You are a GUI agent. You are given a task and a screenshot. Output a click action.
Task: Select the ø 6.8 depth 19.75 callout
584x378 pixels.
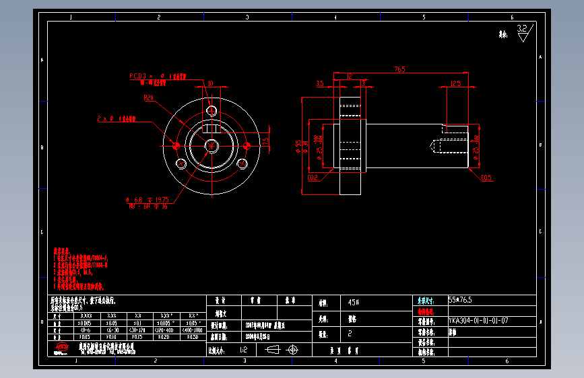coord(148,200)
